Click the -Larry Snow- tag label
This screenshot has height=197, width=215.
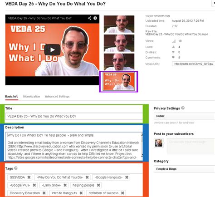coord(51,185)
